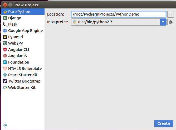Click the Pyramid framework icon
The height and width of the screenshot is (130, 176).
click(x=5, y=37)
